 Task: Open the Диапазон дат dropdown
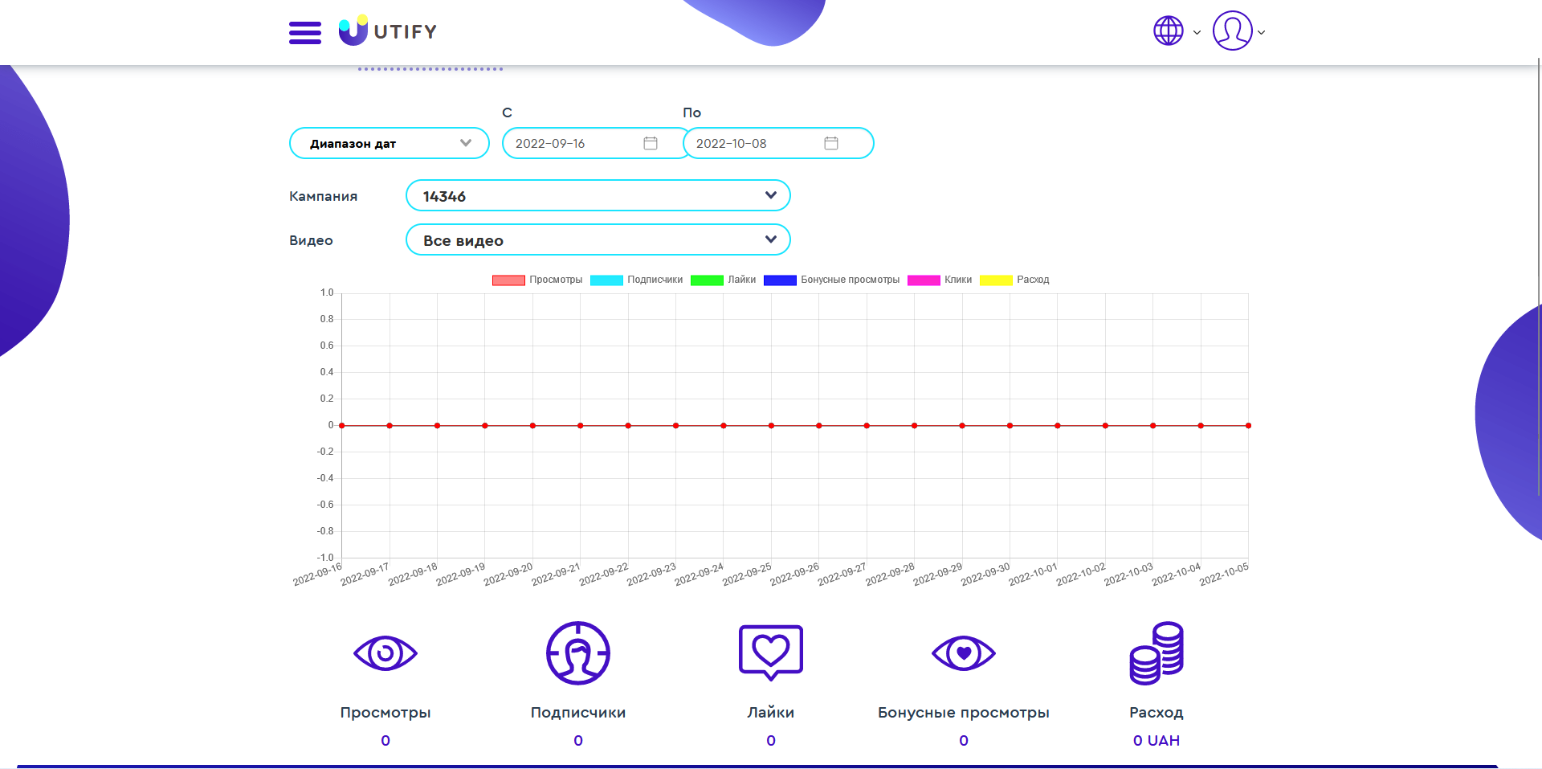[x=389, y=142]
